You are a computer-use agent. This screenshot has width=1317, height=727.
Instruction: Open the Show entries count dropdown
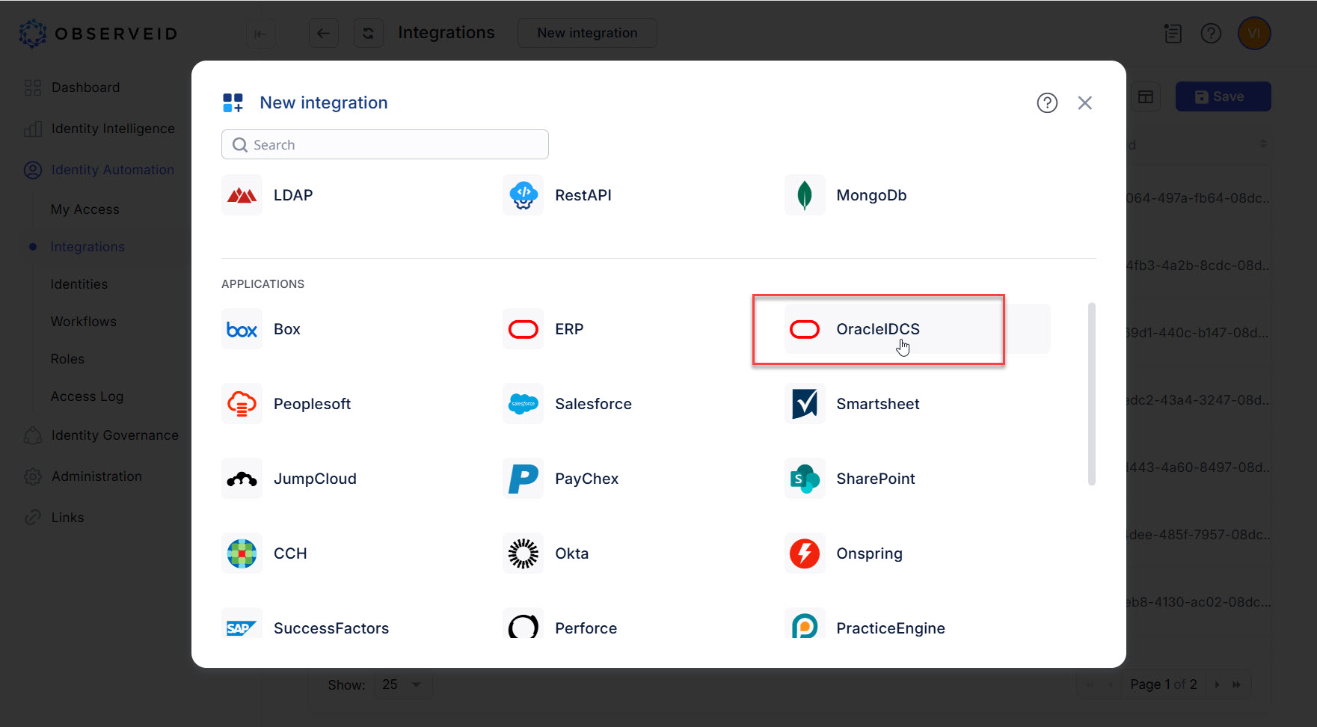[402, 684]
